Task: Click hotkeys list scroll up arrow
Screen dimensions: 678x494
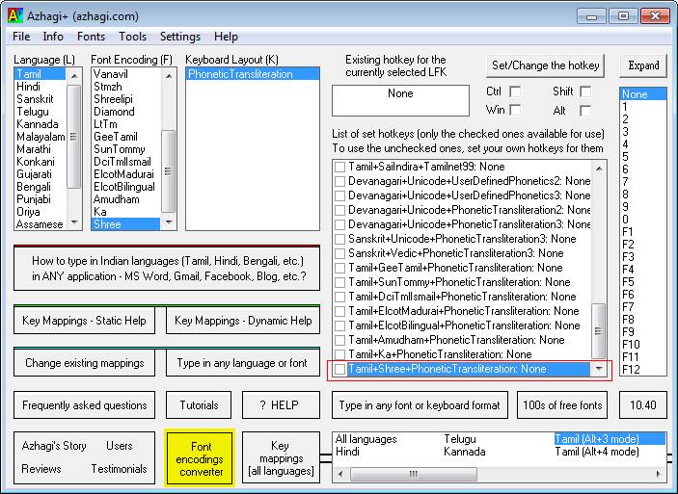Action: pyautogui.click(x=599, y=168)
